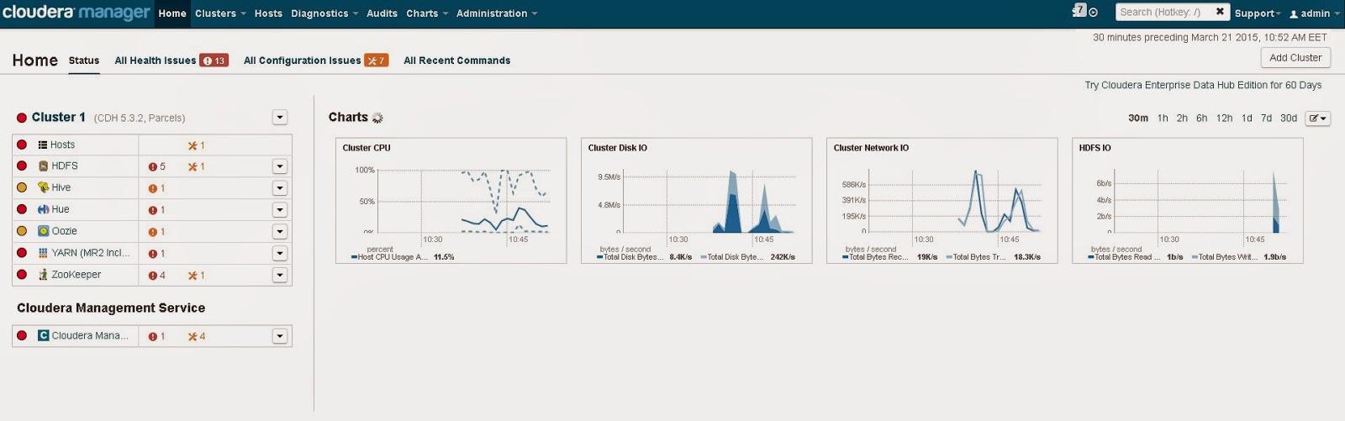The height and width of the screenshot is (421, 1345).
Task: Select the 30d time range
Action: [1289, 118]
